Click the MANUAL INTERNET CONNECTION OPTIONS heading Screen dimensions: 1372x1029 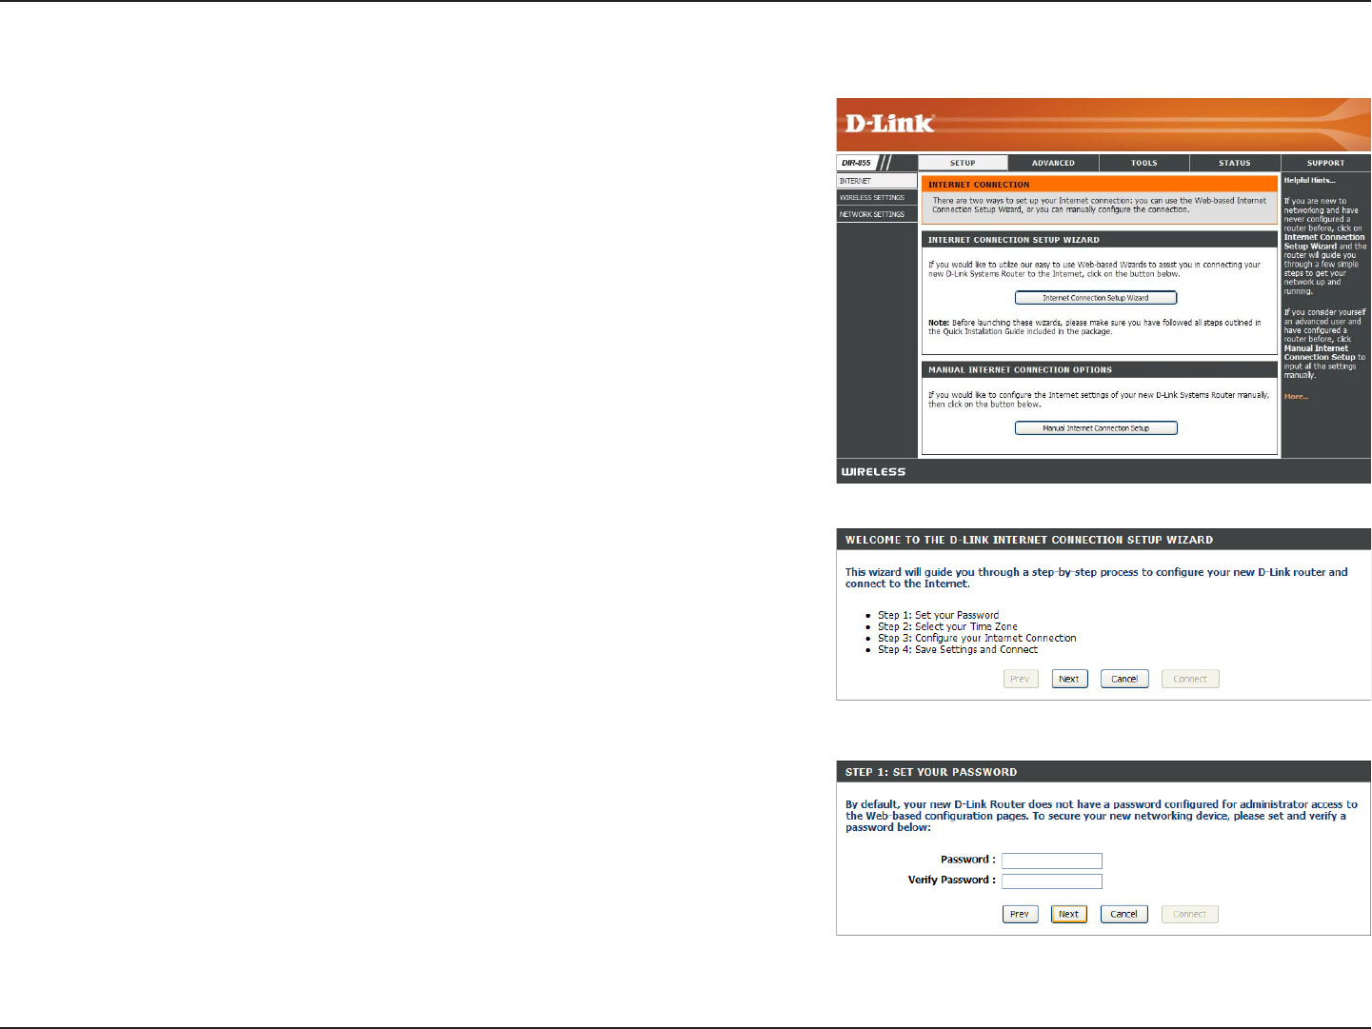1021,369
